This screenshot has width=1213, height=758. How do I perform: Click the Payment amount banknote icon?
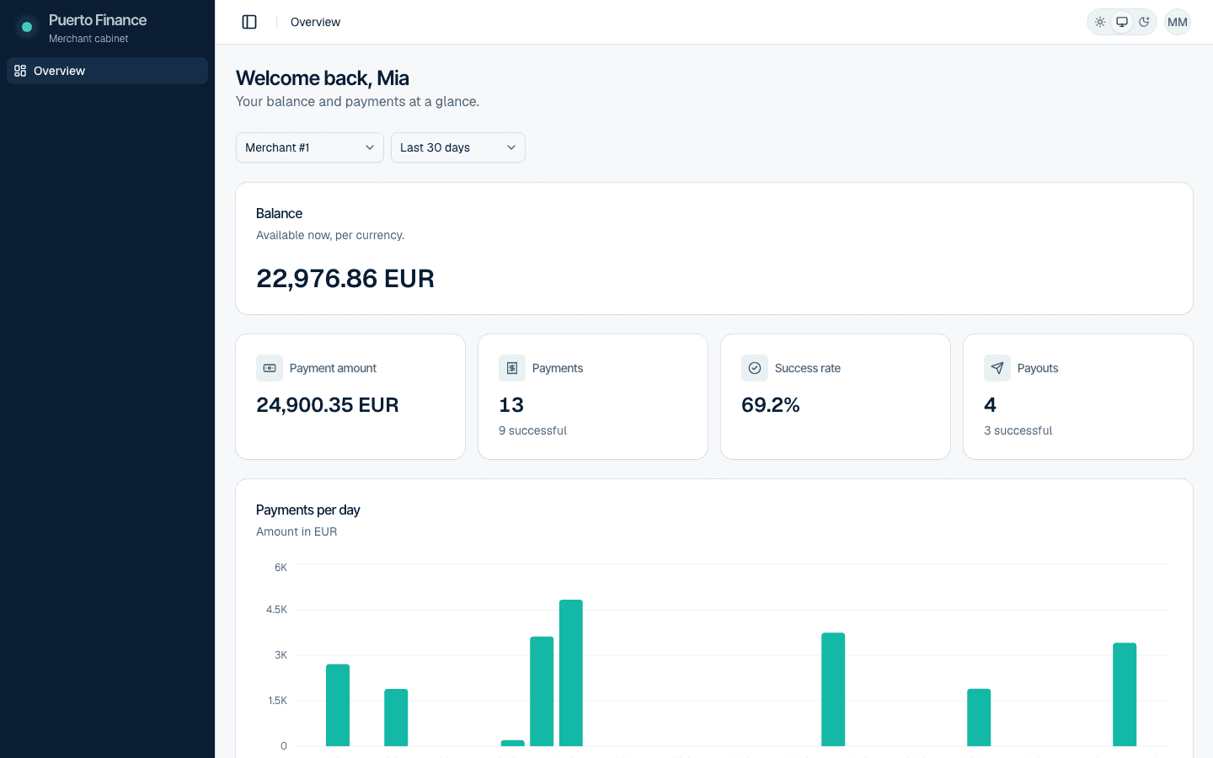pyautogui.click(x=270, y=368)
